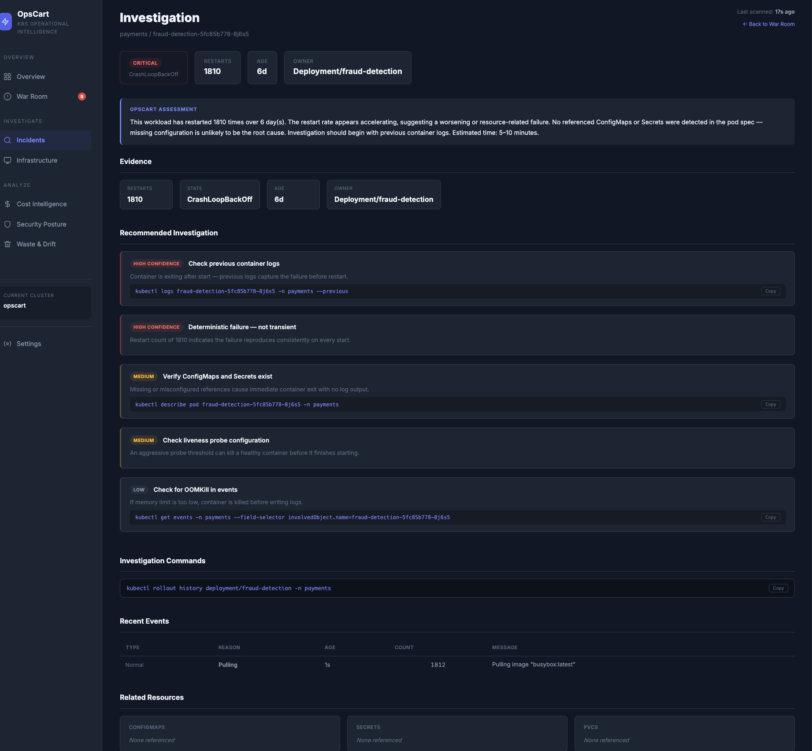Click the 'Check previous container logs' recommendation title
This screenshot has width=812, height=751.
click(x=234, y=264)
